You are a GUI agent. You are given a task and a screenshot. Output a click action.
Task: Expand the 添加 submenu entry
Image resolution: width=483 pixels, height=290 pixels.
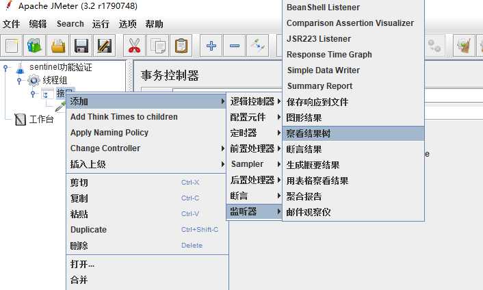[x=147, y=101]
